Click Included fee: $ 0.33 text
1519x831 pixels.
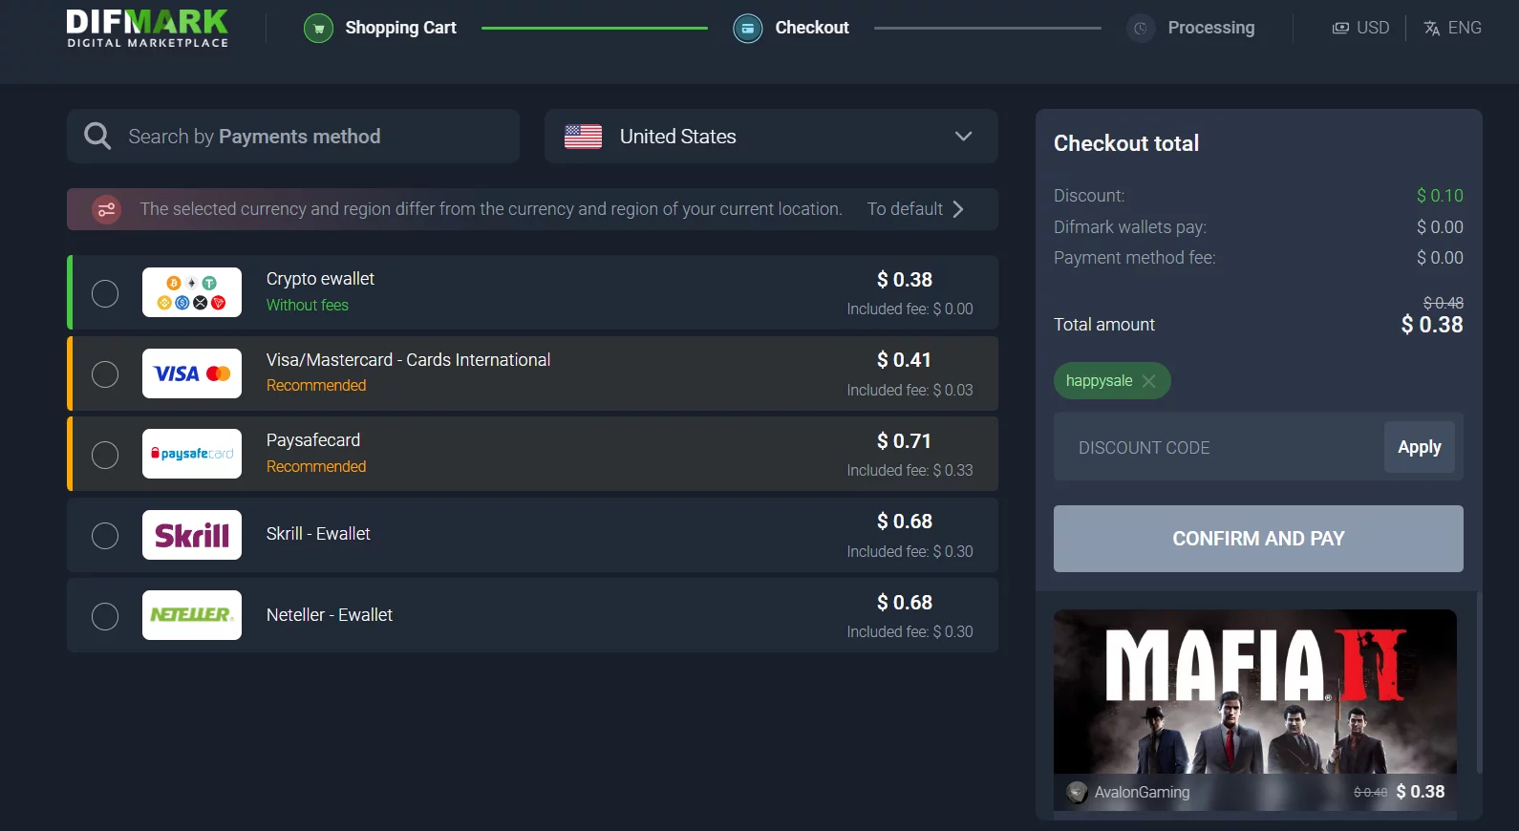[909, 471]
